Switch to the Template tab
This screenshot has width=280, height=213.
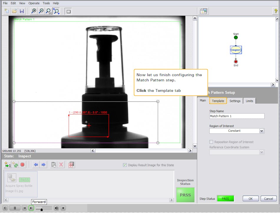[x=218, y=101]
